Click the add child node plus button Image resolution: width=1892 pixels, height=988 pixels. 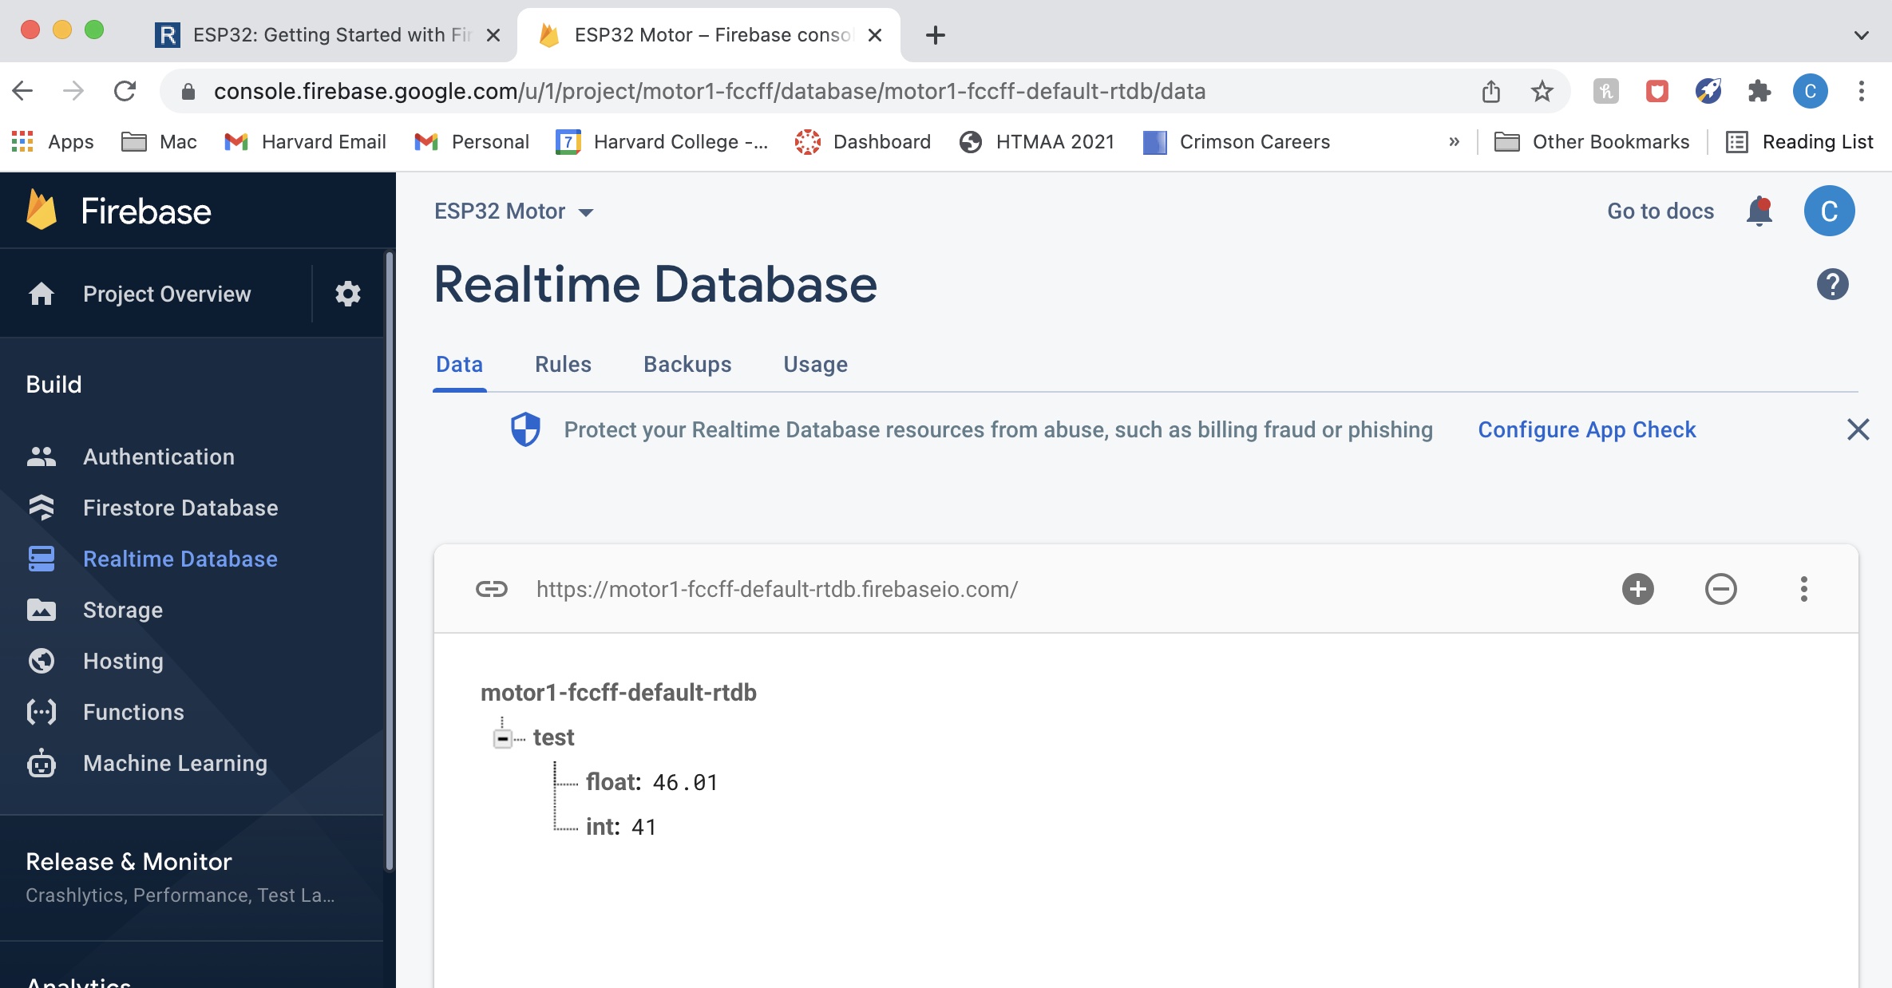[1638, 589]
